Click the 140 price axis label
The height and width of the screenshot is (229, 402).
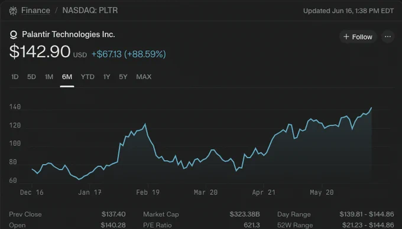pos(15,107)
